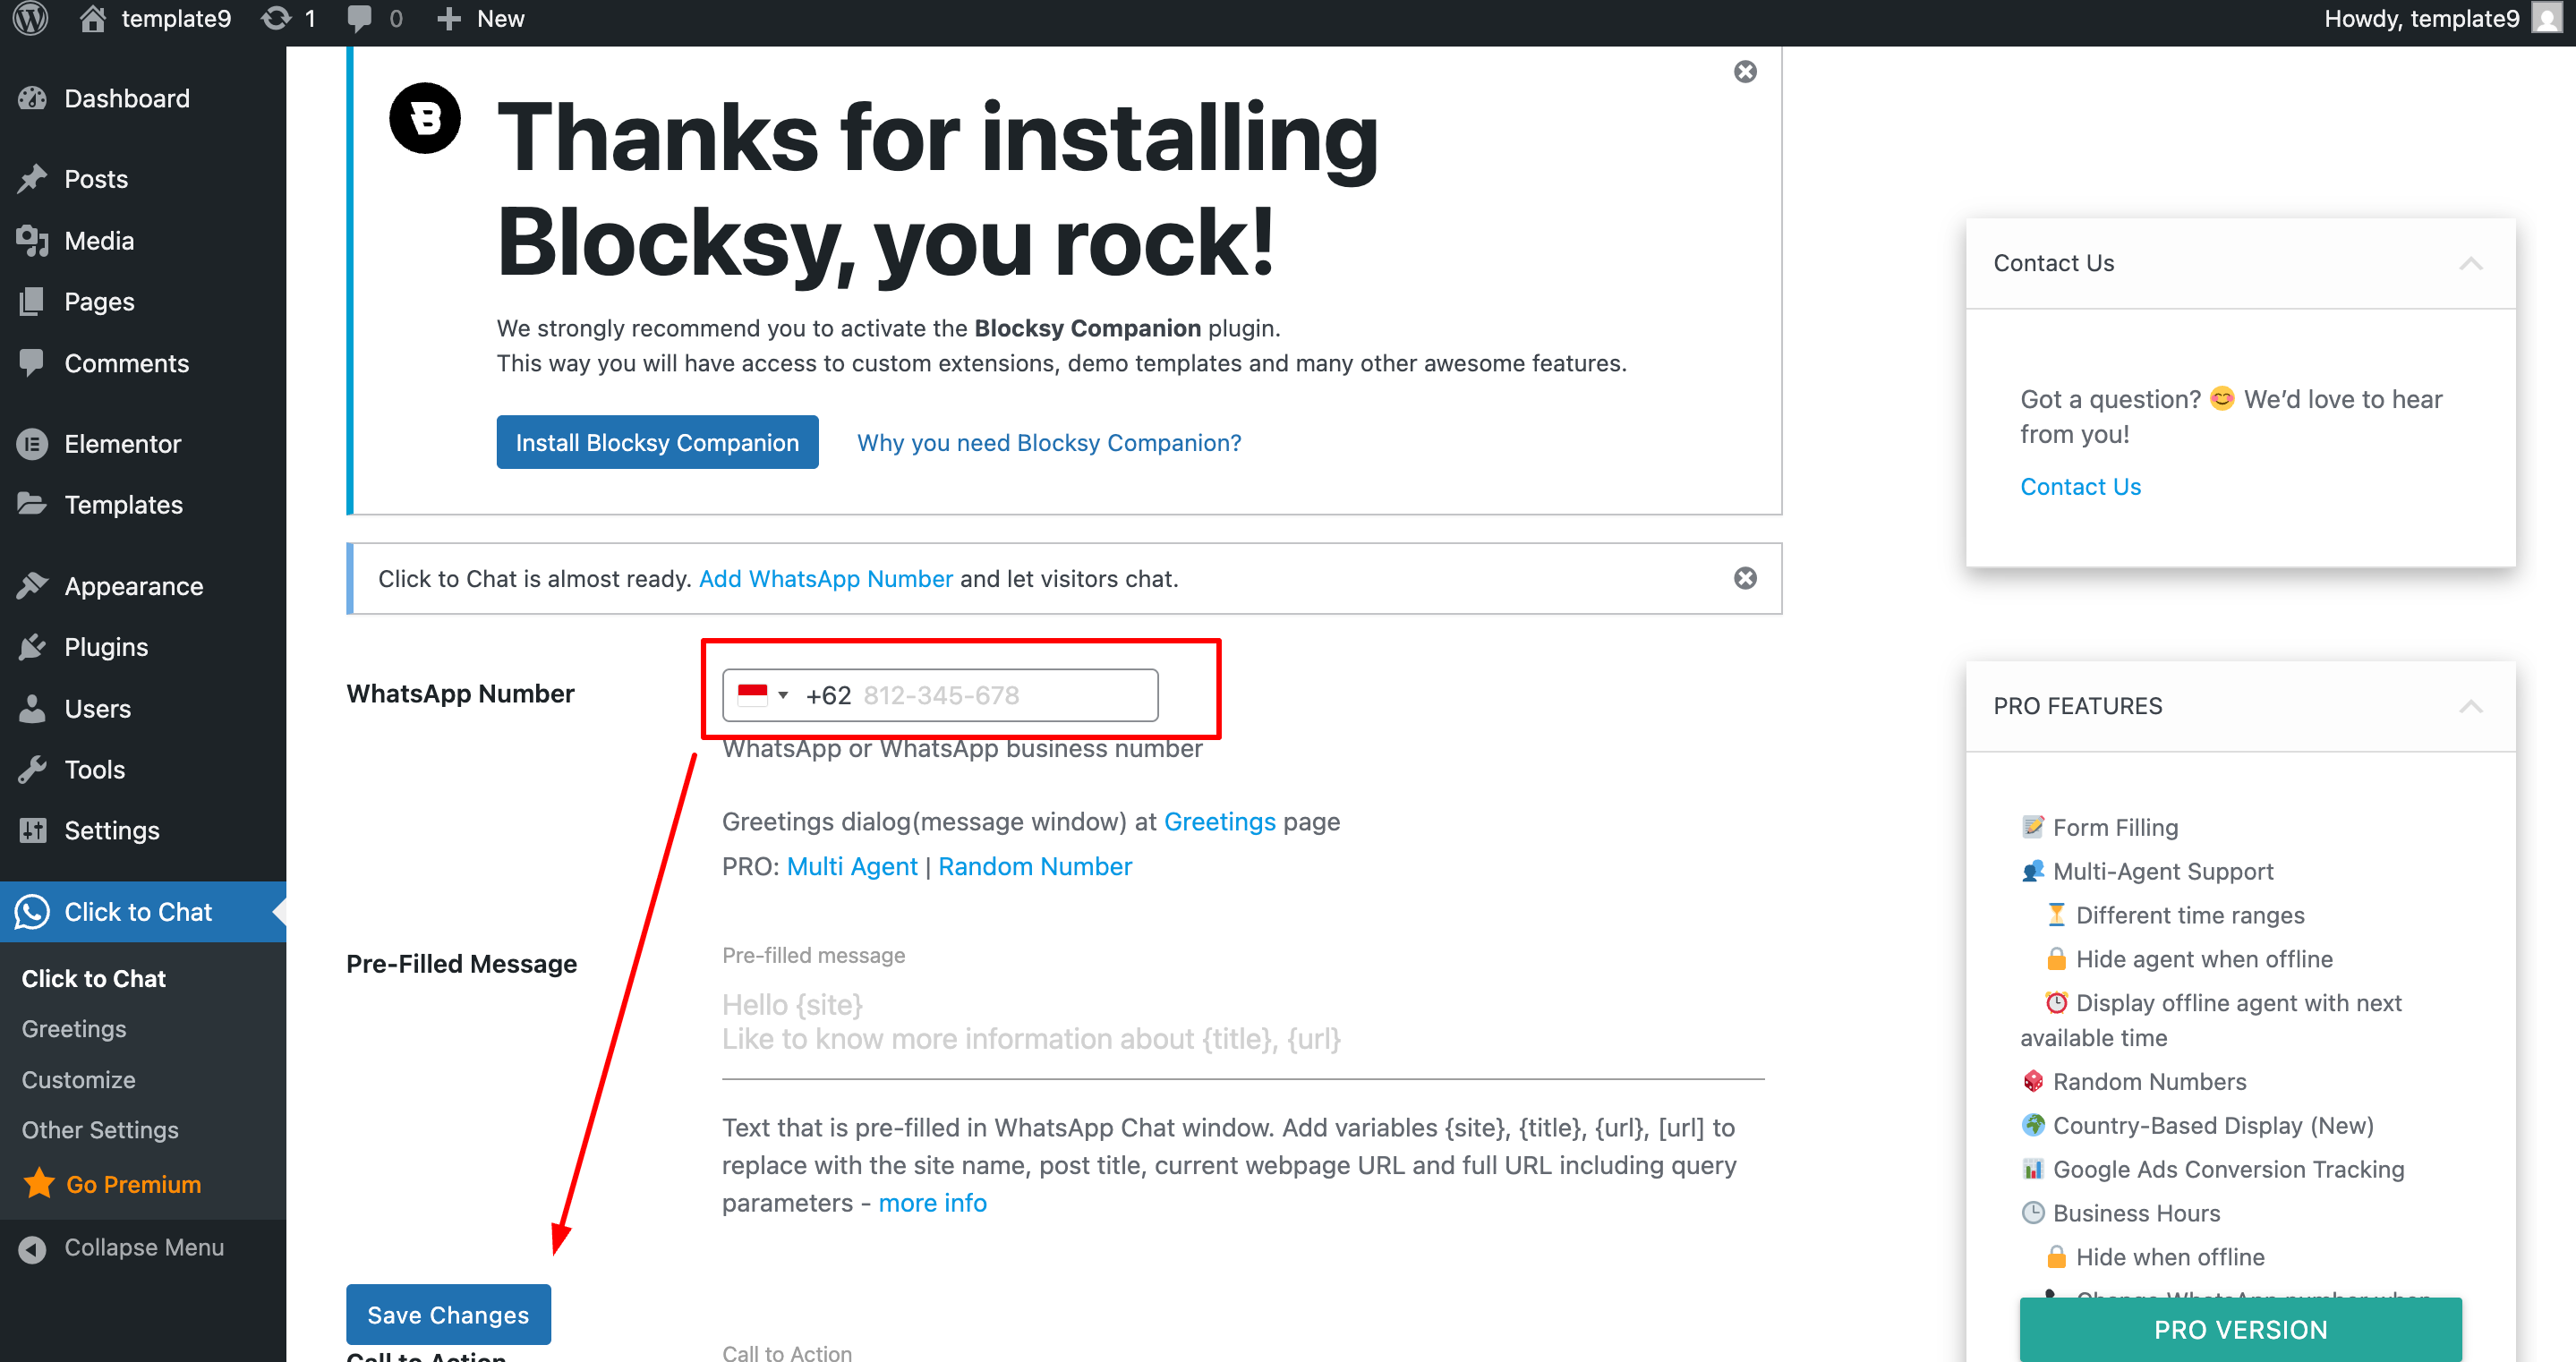Dismiss the Blocksy installation notice
Viewport: 2576px width, 1362px height.
point(1745,72)
